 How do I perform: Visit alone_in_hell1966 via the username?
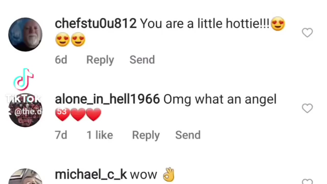point(107,99)
